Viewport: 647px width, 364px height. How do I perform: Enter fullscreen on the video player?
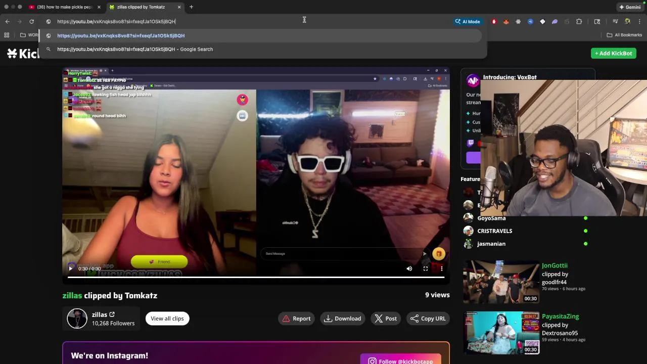(x=425, y=268)
